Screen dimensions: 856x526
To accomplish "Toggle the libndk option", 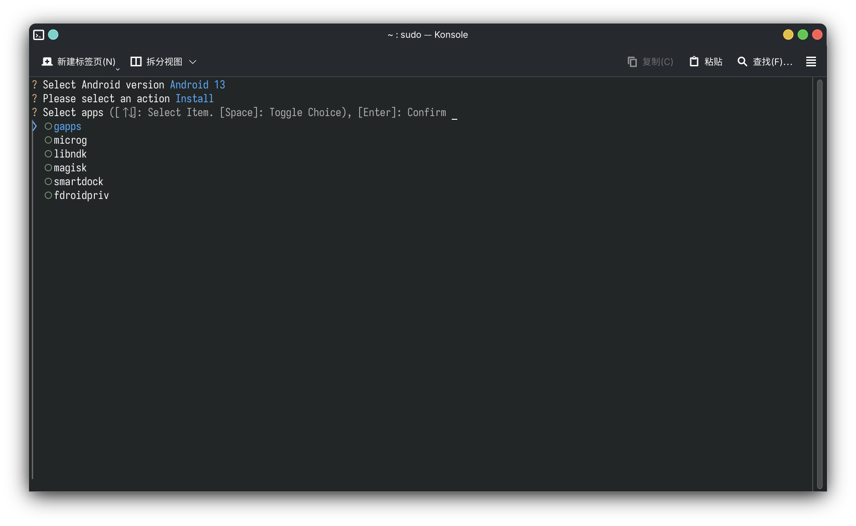I will (x=65, y=154).
